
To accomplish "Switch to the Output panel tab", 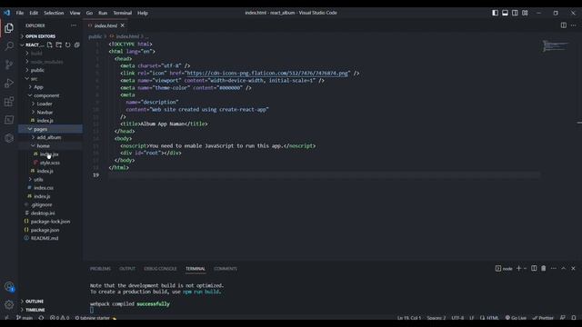I will [127, 269].
